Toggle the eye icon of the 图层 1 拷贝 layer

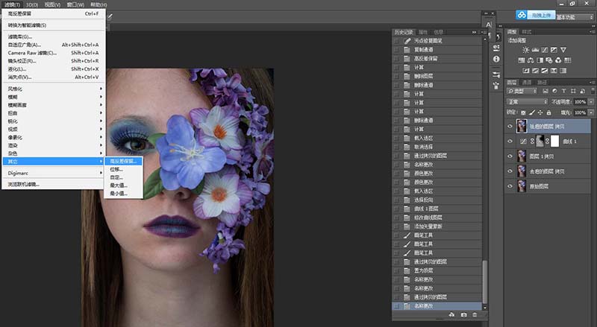coord(510,156)
